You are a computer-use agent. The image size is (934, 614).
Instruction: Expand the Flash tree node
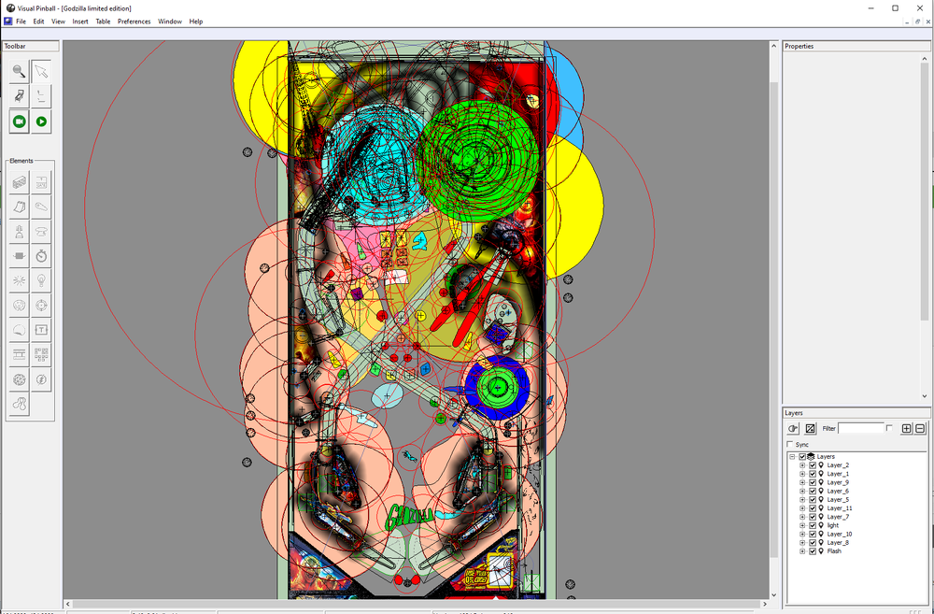point(802,551)
